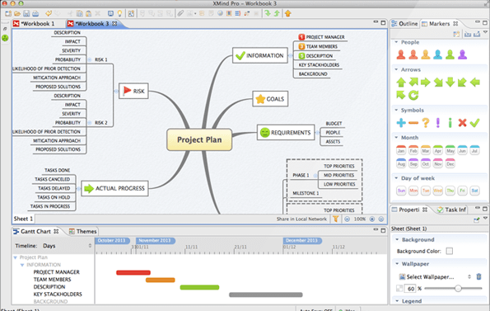Image resolution: width=490 pixels, height=311 pixels.
Task: Click the filter funnel icon in sheet bar
Action: 336,219
